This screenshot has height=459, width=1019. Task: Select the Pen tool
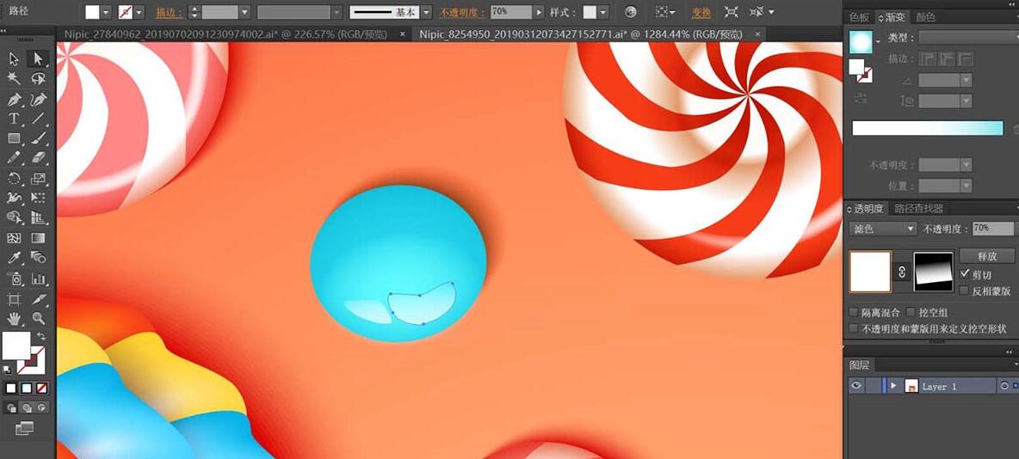coord(14,99)
